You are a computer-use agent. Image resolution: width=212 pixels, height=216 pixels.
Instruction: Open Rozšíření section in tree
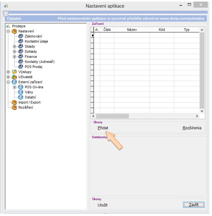click(26, 107)
